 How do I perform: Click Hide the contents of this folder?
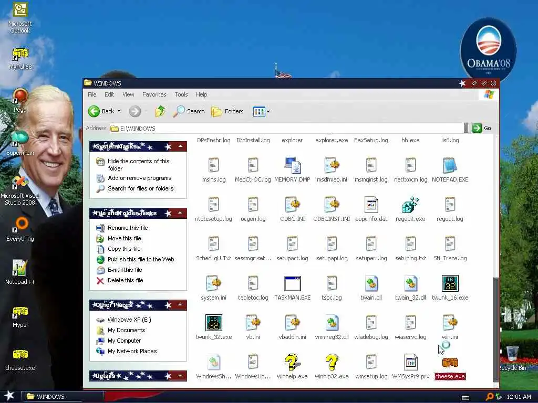point(138,165)
